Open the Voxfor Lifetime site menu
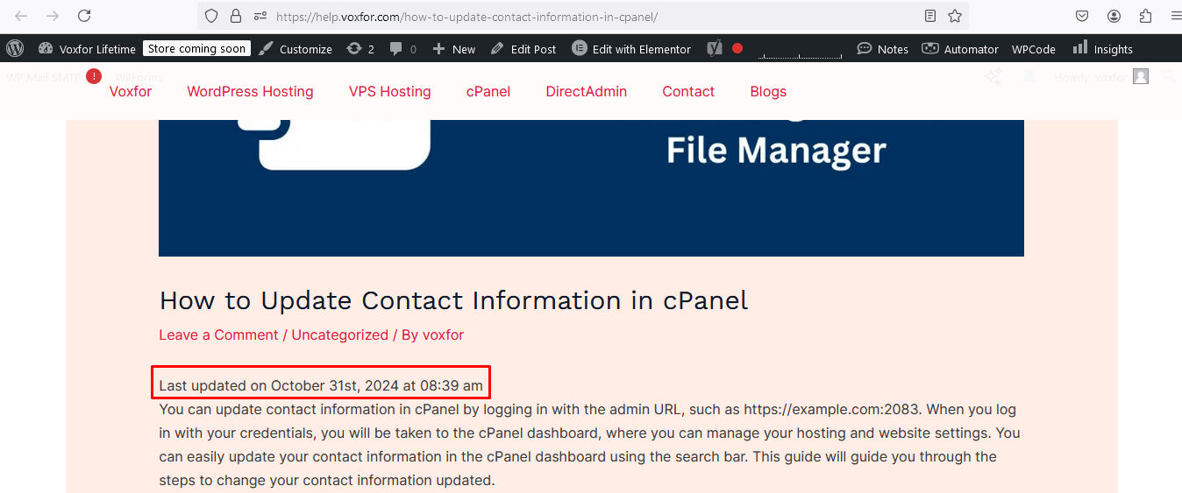 pyautogui.click(x=87, y=49)
